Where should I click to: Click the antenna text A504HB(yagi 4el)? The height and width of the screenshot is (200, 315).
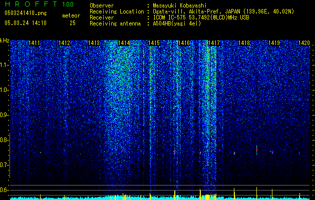pyautogui.click(x=177, y=23)
